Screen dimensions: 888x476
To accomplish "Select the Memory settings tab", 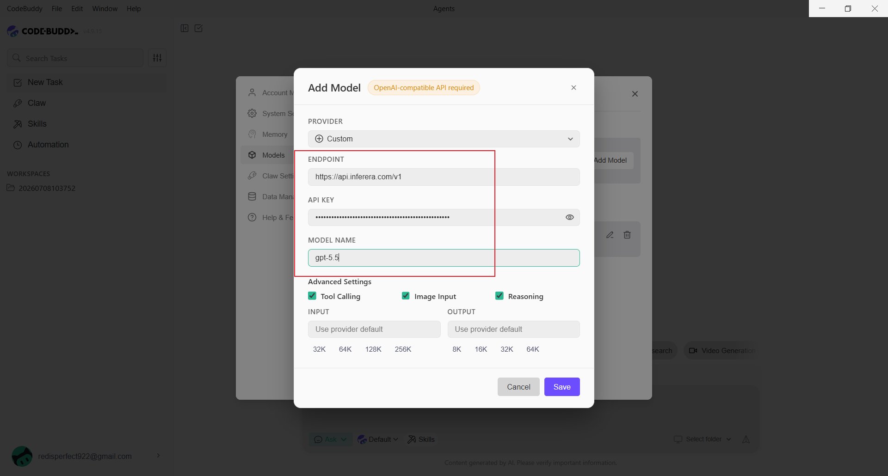I will pos(268,134).
